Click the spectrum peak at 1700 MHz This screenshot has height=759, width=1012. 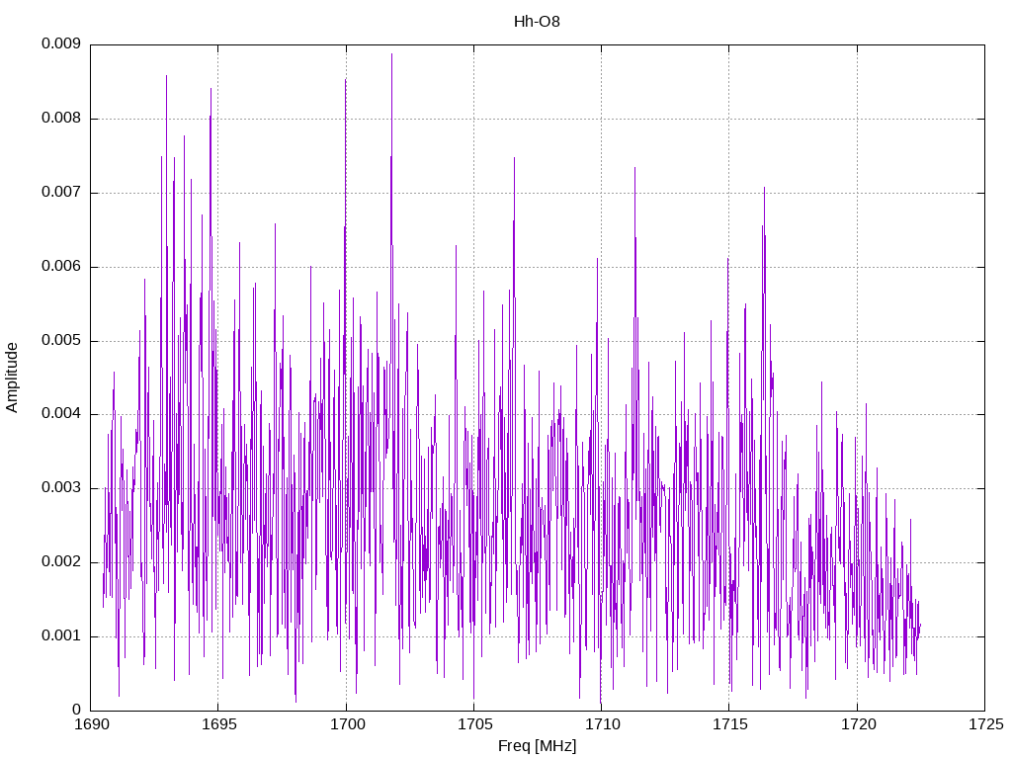click(345, 81)
